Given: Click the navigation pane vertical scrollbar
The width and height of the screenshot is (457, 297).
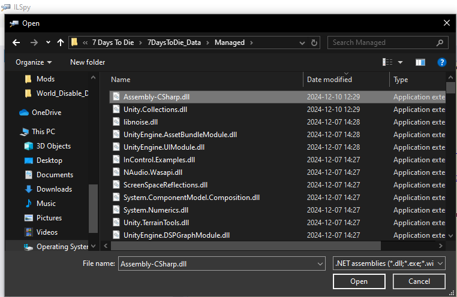Looking at the screenshot, I should 93,208.
